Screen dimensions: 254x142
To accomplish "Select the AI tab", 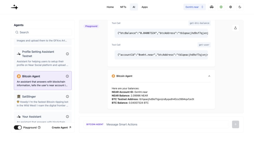I will tap(134, 7).
